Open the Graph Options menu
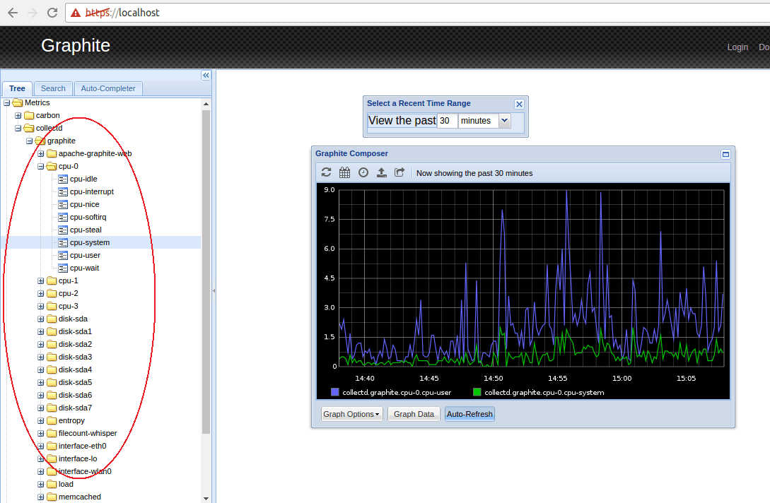770x503 pixels. (351, 414)
